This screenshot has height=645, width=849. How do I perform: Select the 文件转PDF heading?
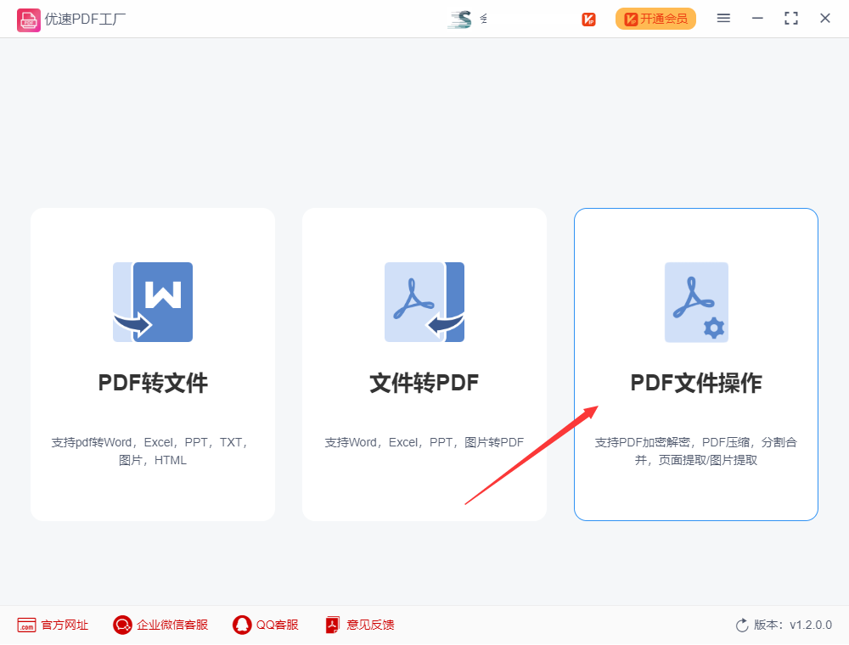pyautogui.click(x=424, y=383)
